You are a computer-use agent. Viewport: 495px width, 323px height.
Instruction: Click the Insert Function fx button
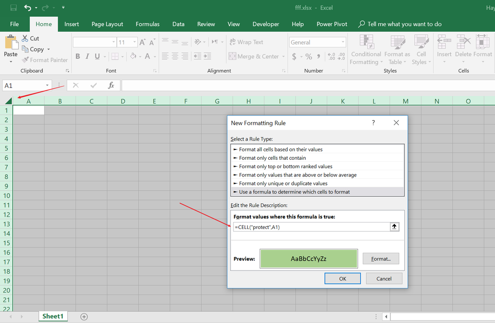[x=111, y=86]
